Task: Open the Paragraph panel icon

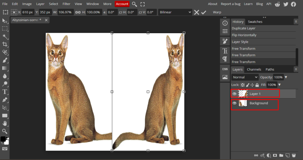Action: pyautogui.click(x=225, y=59)
